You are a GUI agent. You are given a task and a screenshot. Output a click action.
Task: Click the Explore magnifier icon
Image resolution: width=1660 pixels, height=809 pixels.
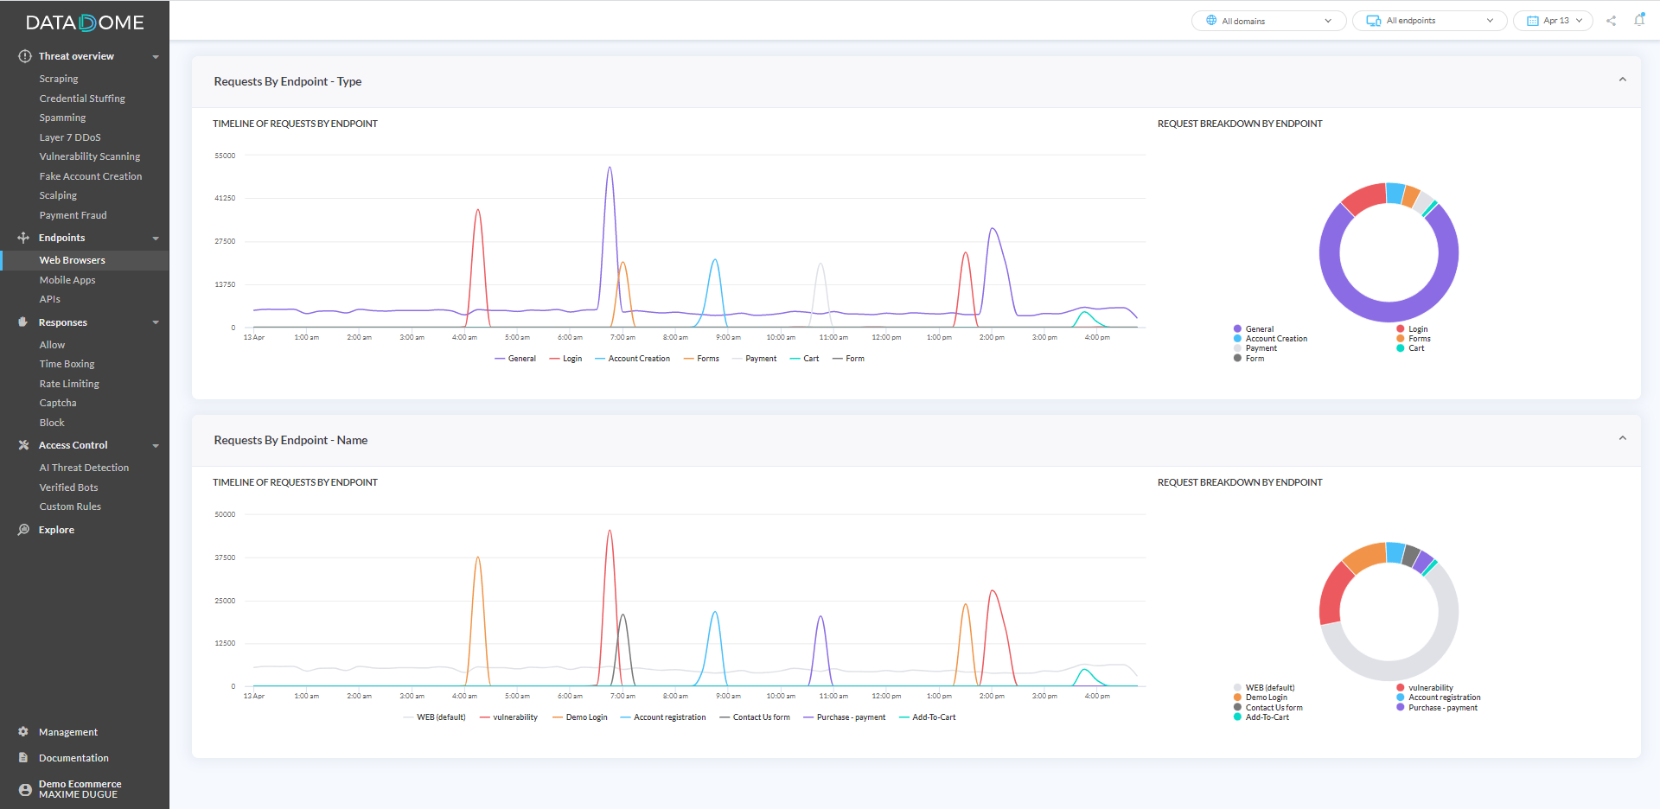coord(22,529)
